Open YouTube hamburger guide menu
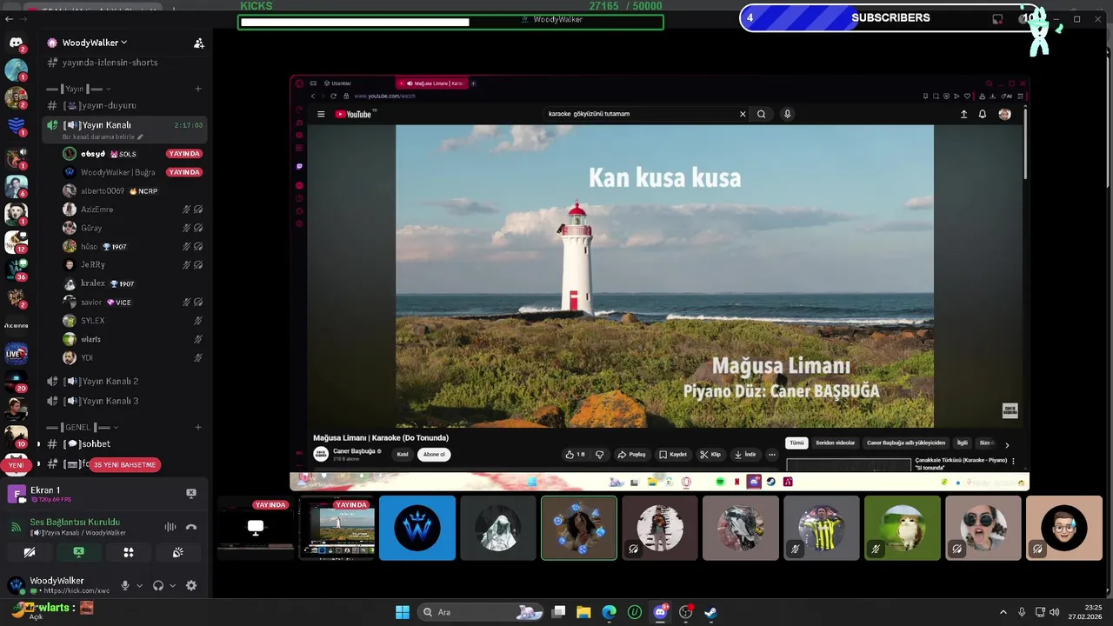The image size is (1113, 626). [x=321, y=114]
